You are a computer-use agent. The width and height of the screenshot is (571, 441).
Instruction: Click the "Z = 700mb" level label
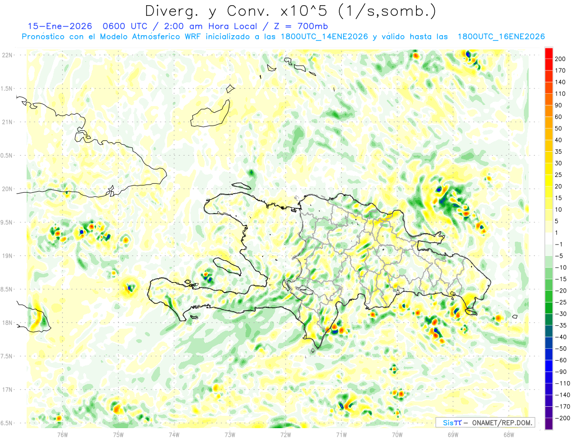point(300,26)
